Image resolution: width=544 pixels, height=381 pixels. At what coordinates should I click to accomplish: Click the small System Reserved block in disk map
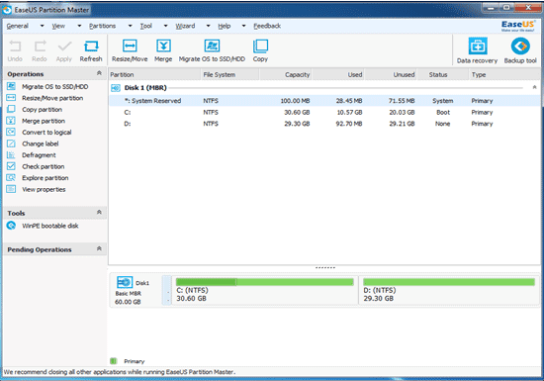[x=167, y=290]
